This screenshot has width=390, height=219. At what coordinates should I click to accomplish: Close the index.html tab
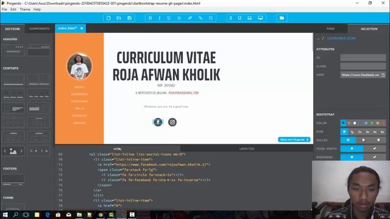82,29
